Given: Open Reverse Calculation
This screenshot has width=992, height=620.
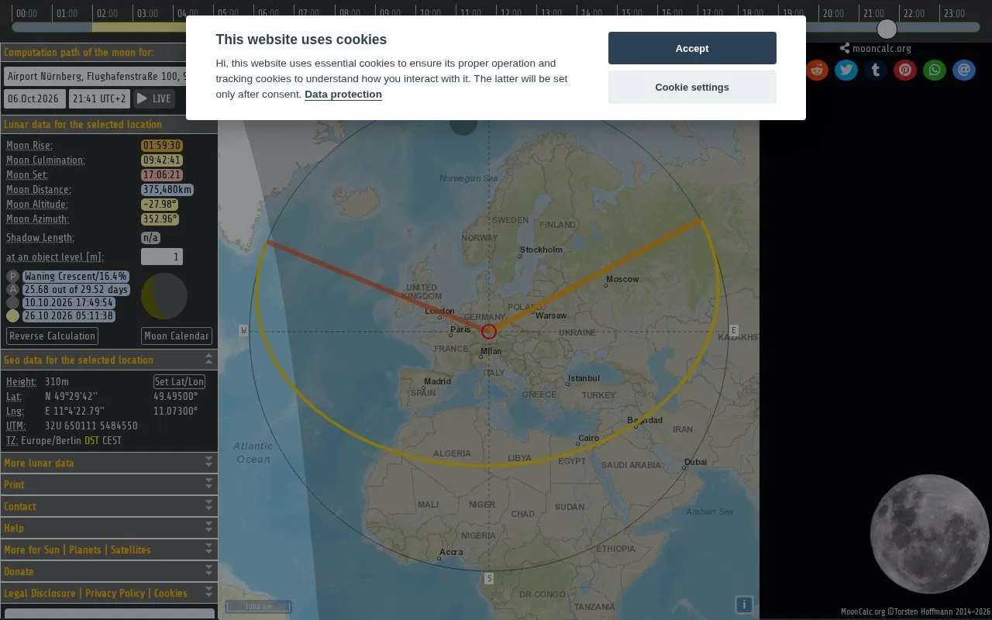Looking at the screenshot, I should (52, 336).
